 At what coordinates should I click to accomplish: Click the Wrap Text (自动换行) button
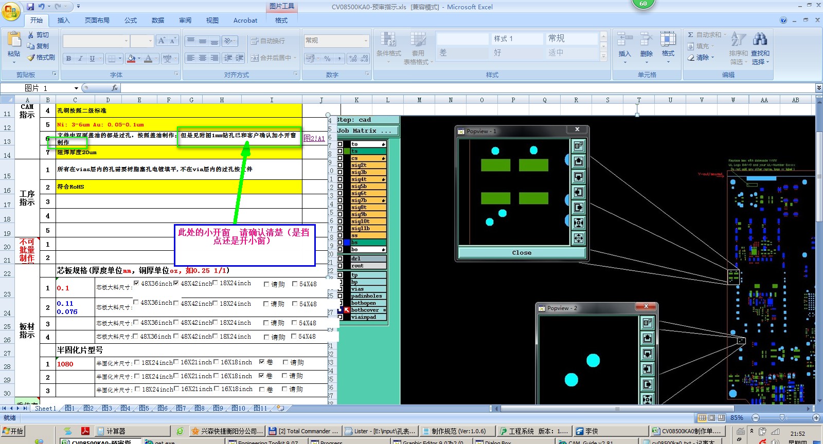(268, 41)
